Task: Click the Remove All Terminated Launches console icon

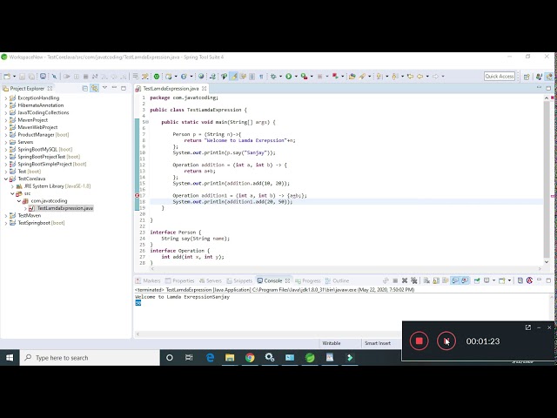Action: (414, 280)
